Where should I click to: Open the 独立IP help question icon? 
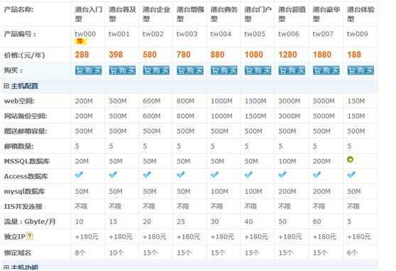(x=30, y=236)
